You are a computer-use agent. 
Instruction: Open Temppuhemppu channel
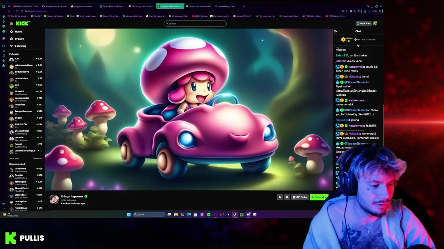(26, 112)
